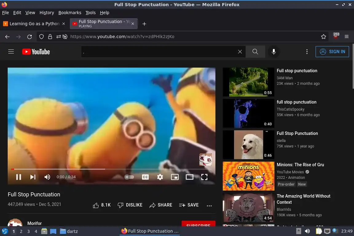Open 'Minions: The Rise of Gru' movie title
Image resolution: width=354 pixels, height=236 pixels.
pyautogui.click(x=300, y=165)
